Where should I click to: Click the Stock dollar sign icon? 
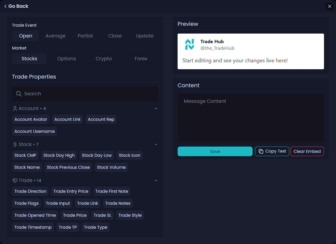click(15, 144)
